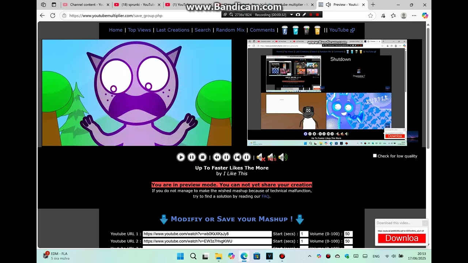This screenshot has width=468, height=263.
Task: Refresh the current page
Action: coord(53,15)
